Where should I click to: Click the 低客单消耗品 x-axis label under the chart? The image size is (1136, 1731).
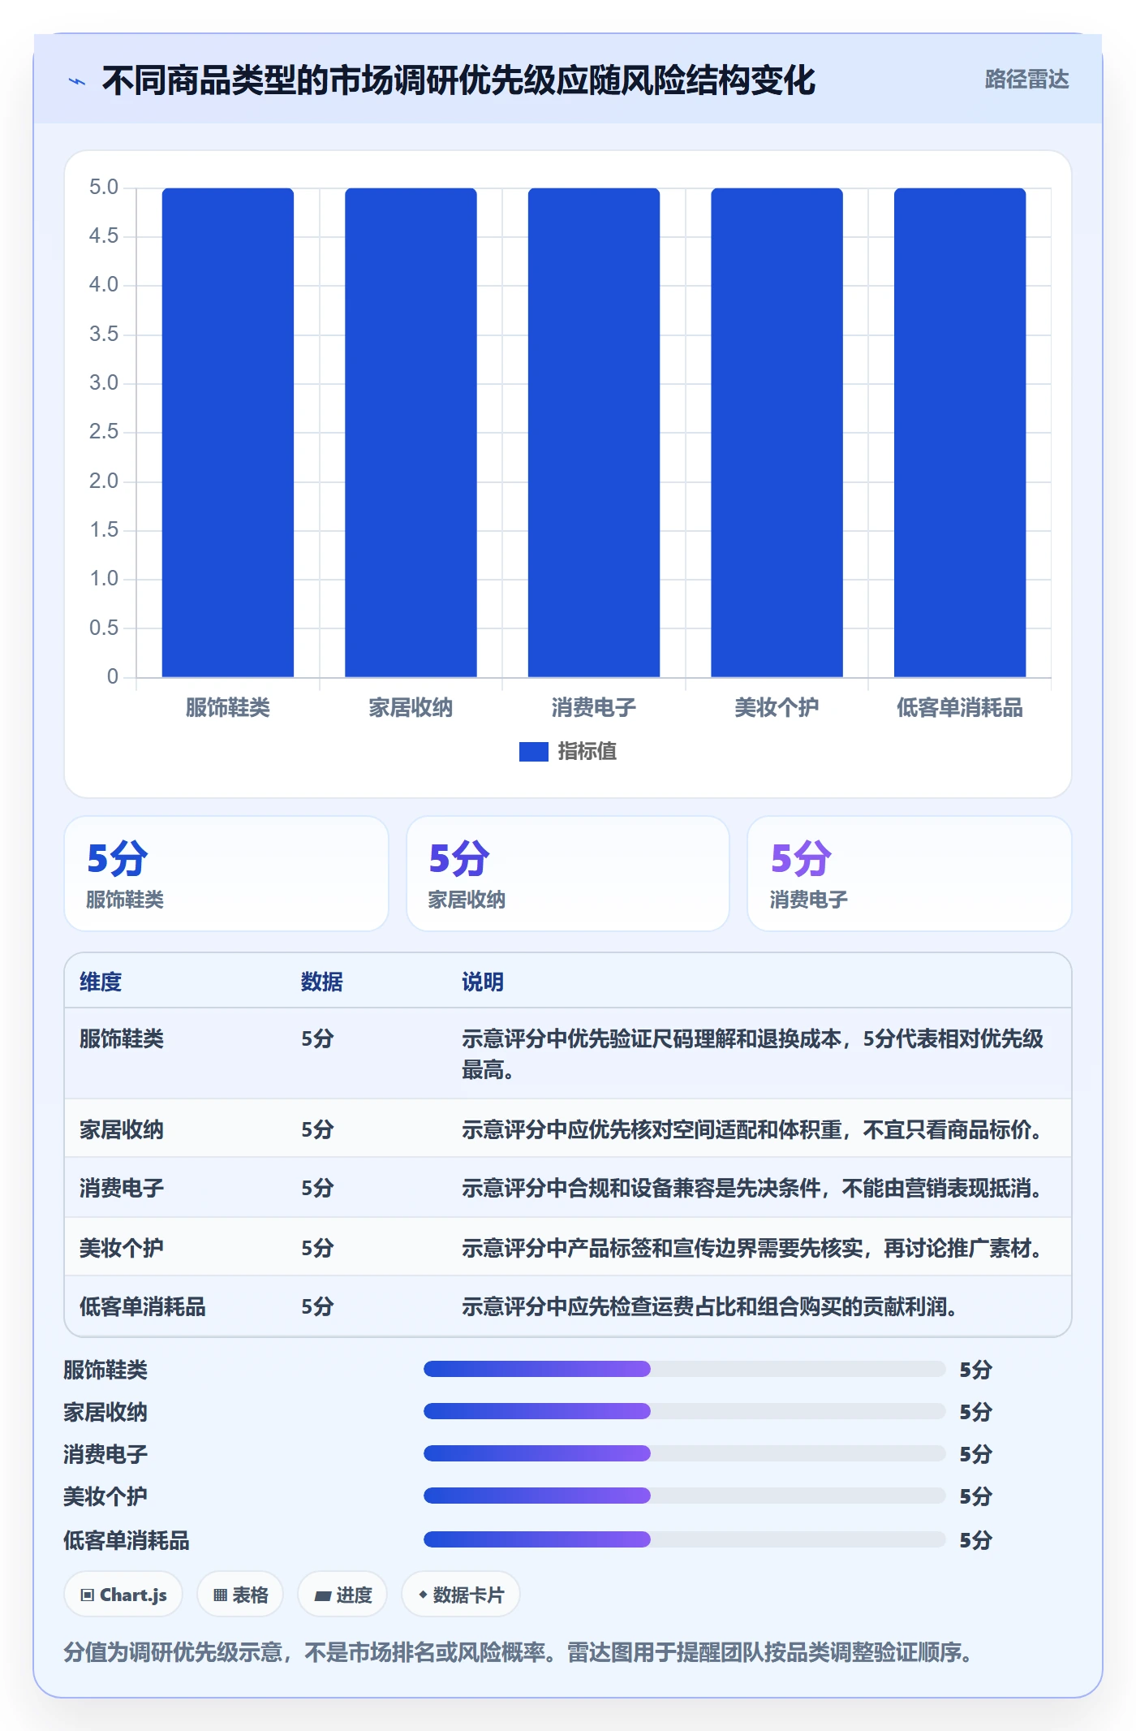pos(960,708)
